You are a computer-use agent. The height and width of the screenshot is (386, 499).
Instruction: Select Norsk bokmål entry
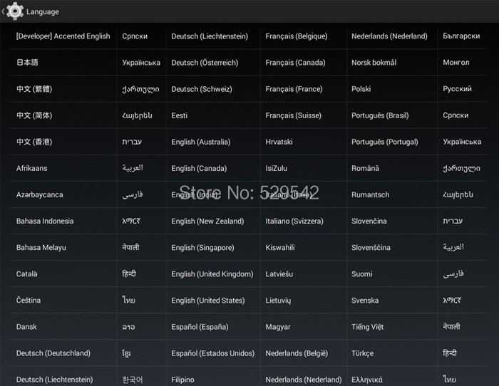pos(374,63)
